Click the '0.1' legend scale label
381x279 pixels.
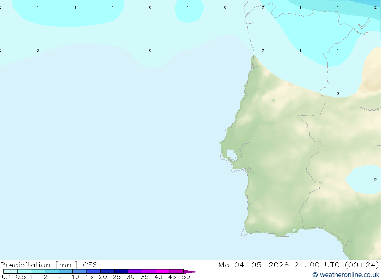6,277
